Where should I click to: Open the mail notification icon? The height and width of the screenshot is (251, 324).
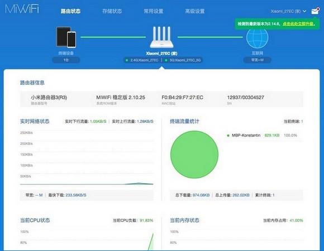coord(315,11)
